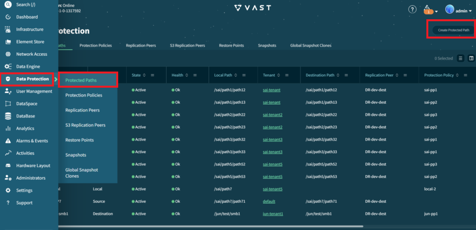Viewport: 476px width, 230px height.
Task: Open the Replication Peer column filter menu
Action: [x=405, y=75]
